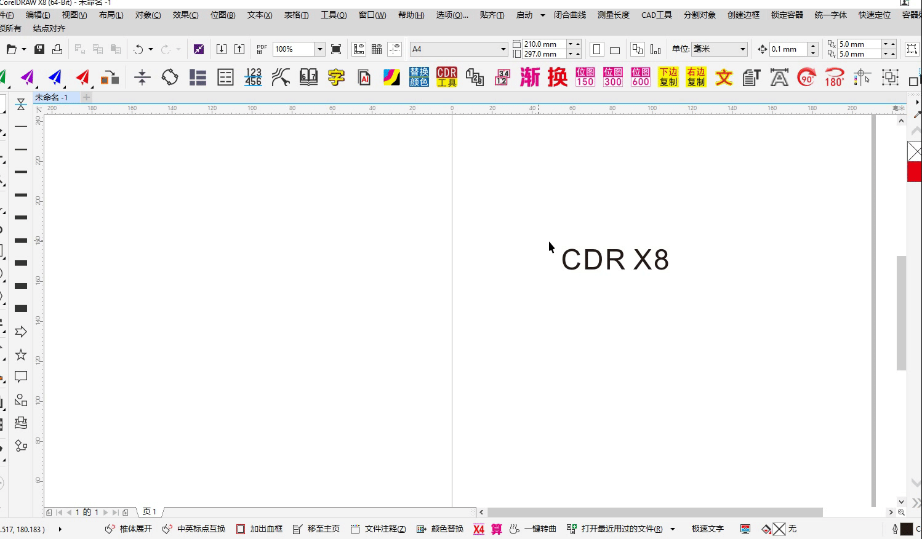Expand the zoom level 100% dropdown
This screenshot has width=922, height=539.
click(x=319, y=49)
